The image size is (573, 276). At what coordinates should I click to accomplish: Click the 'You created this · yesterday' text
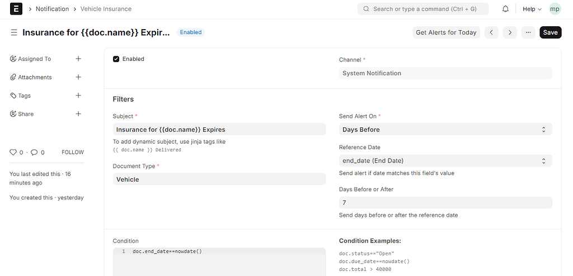pos(46,198)
